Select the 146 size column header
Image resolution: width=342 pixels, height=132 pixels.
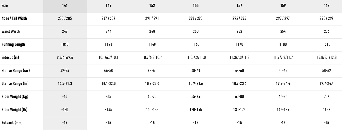pyautogui.click(x=65, y=6)
